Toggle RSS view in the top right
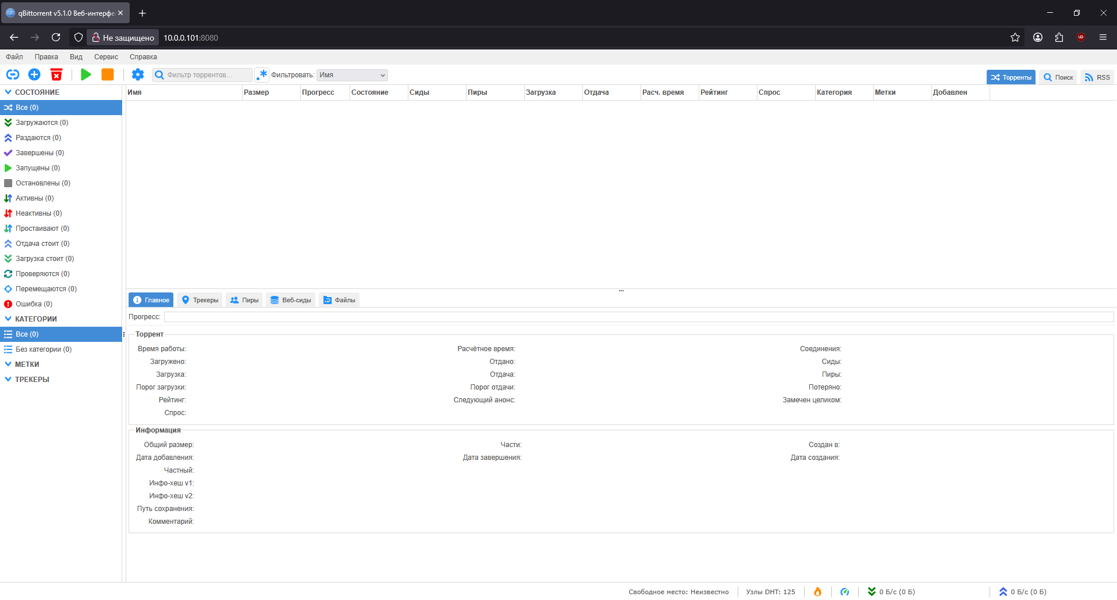 1097,77
